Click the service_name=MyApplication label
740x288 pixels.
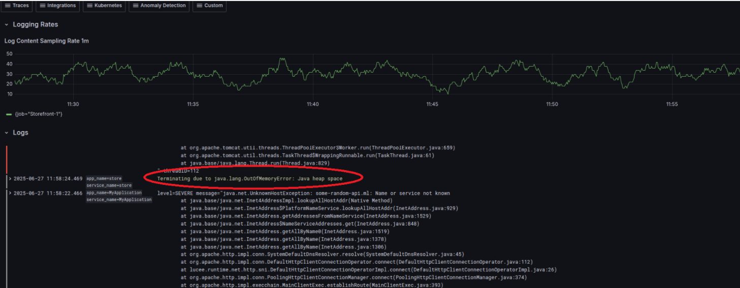(x=119, y=200)
